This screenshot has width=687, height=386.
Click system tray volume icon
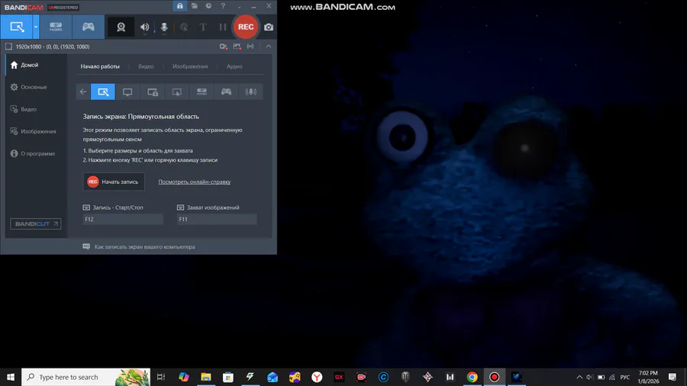click(590, 377)
